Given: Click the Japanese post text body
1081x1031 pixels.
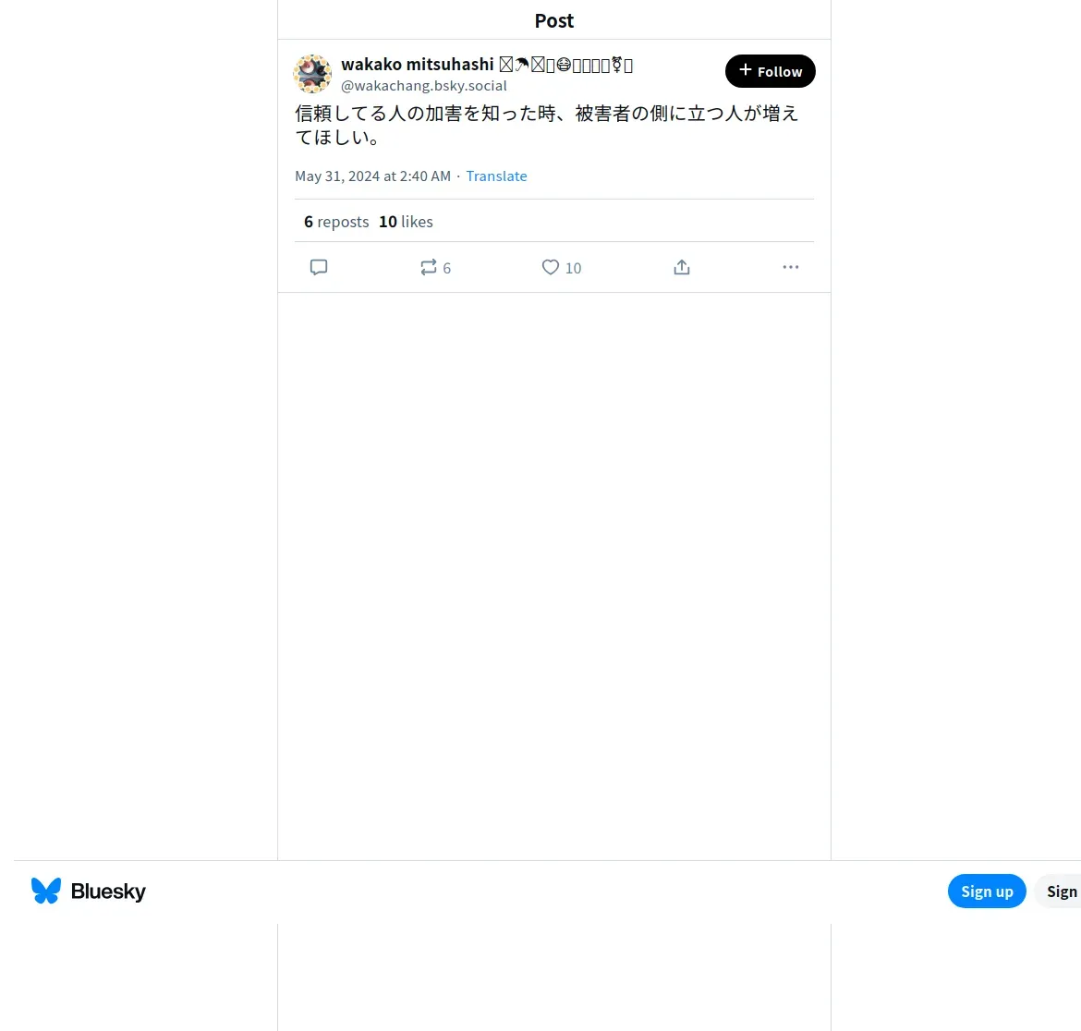Looking at the screenshot, I should click(x=547, y=125).
